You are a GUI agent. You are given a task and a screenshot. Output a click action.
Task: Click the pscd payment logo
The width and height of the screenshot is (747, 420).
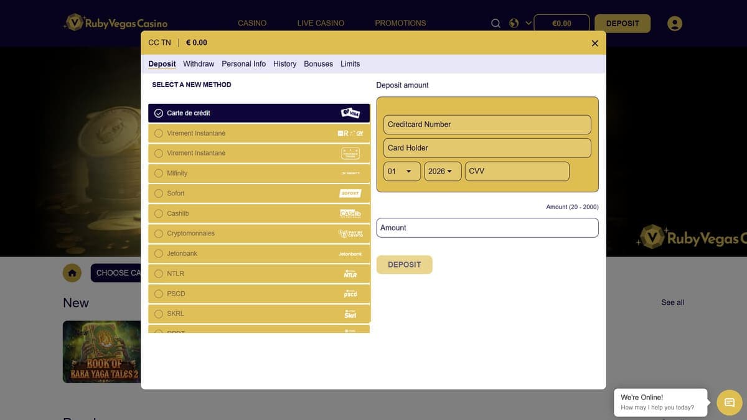(x=350, y=294)
